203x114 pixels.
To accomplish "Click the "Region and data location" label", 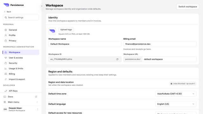I will (61, 82).
